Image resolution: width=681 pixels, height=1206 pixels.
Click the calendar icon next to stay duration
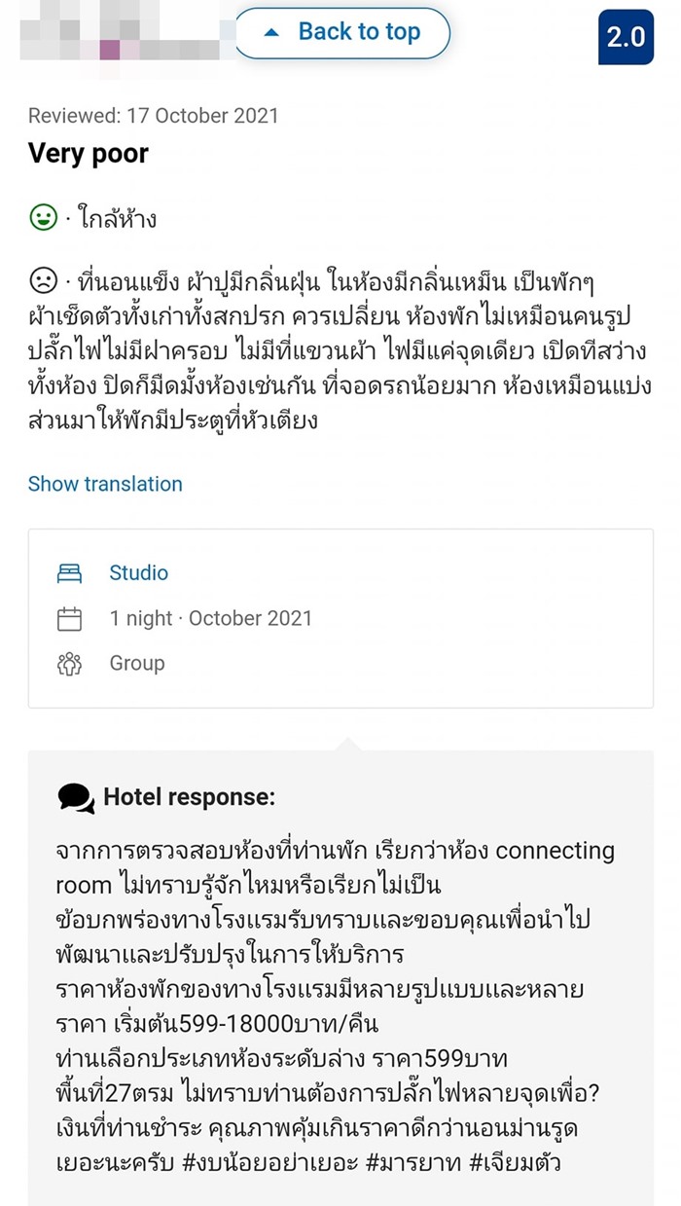tap(70, 618)
